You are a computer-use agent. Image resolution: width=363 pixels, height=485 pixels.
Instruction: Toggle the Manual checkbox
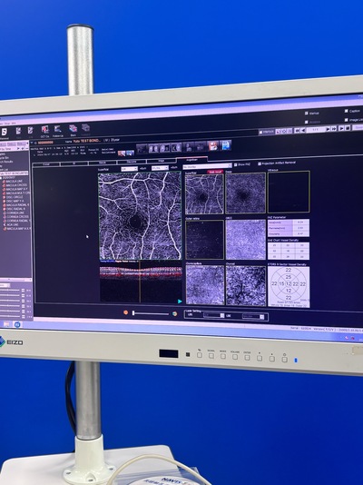[x=307, y=114]
